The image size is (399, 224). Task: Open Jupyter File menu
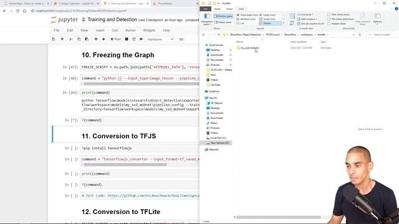point(57,30)
